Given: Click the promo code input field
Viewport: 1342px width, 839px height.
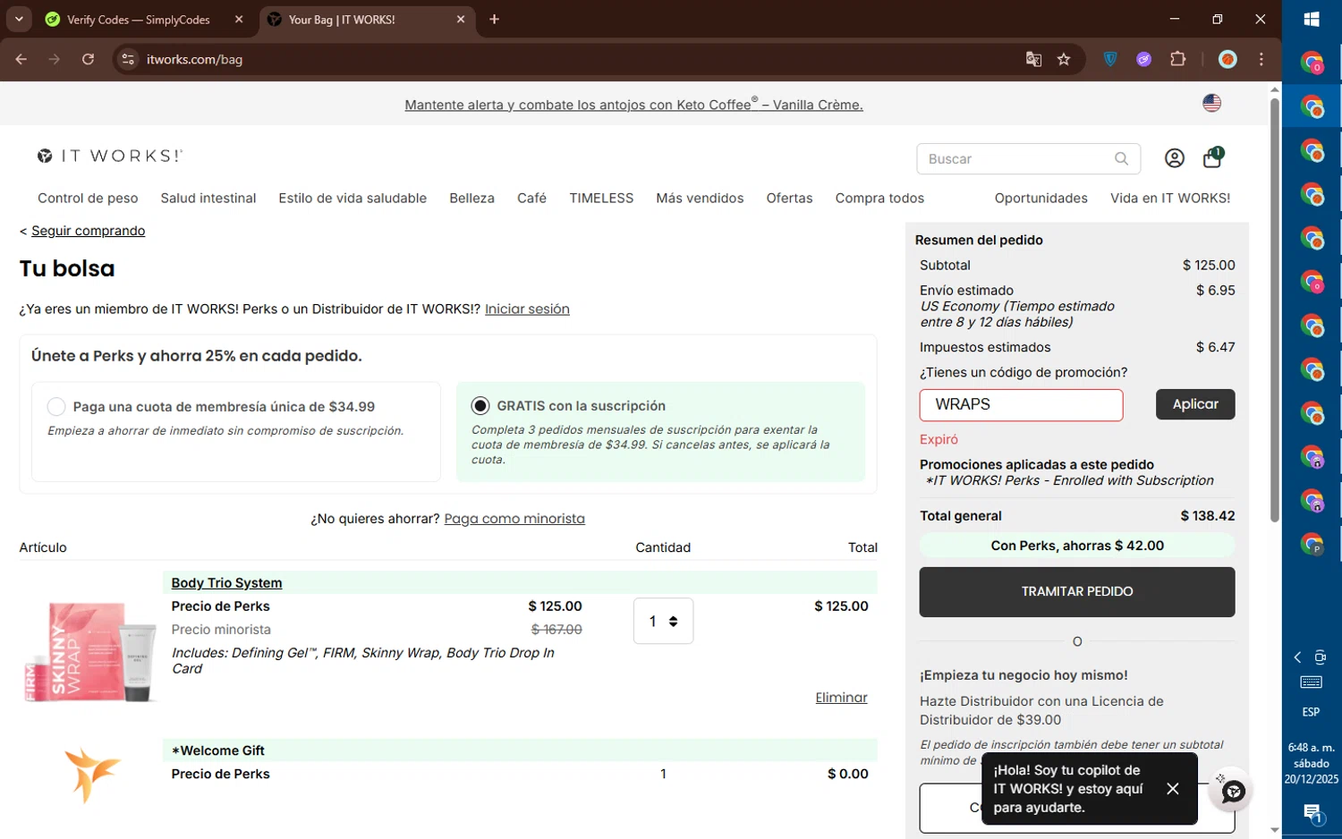Looking at the screenshot, I should (1020, 405).
